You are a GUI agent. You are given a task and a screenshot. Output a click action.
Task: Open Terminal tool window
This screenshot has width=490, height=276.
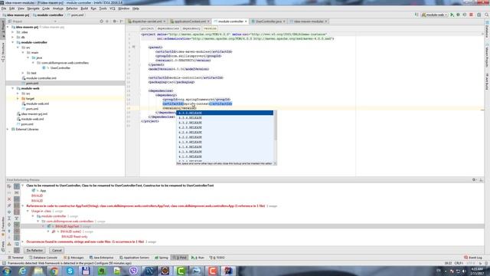click(15, 258)
